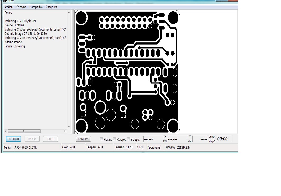Click the СТОП button

[x=51, y=139]
